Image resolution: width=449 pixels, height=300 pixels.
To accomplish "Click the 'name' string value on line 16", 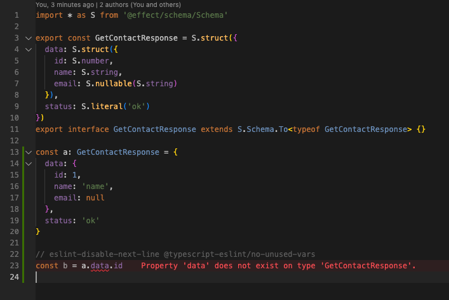I will coord(95,186).
